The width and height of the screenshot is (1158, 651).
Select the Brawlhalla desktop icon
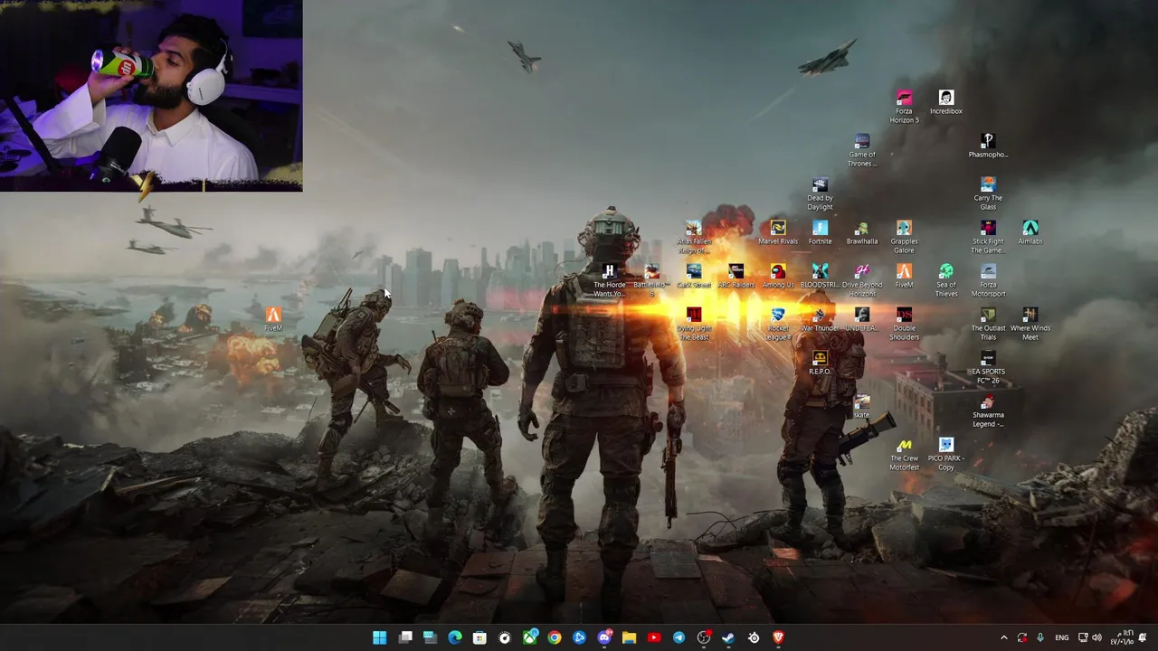[x=861, y=231]
